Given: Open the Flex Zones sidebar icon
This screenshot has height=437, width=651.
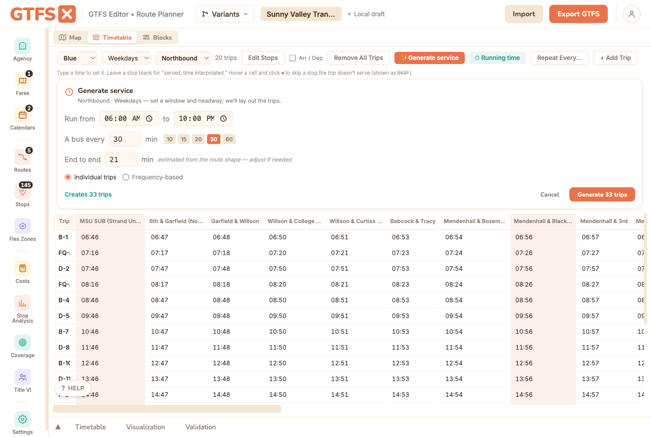Looking at the screenshot, I should click(22, 226).
